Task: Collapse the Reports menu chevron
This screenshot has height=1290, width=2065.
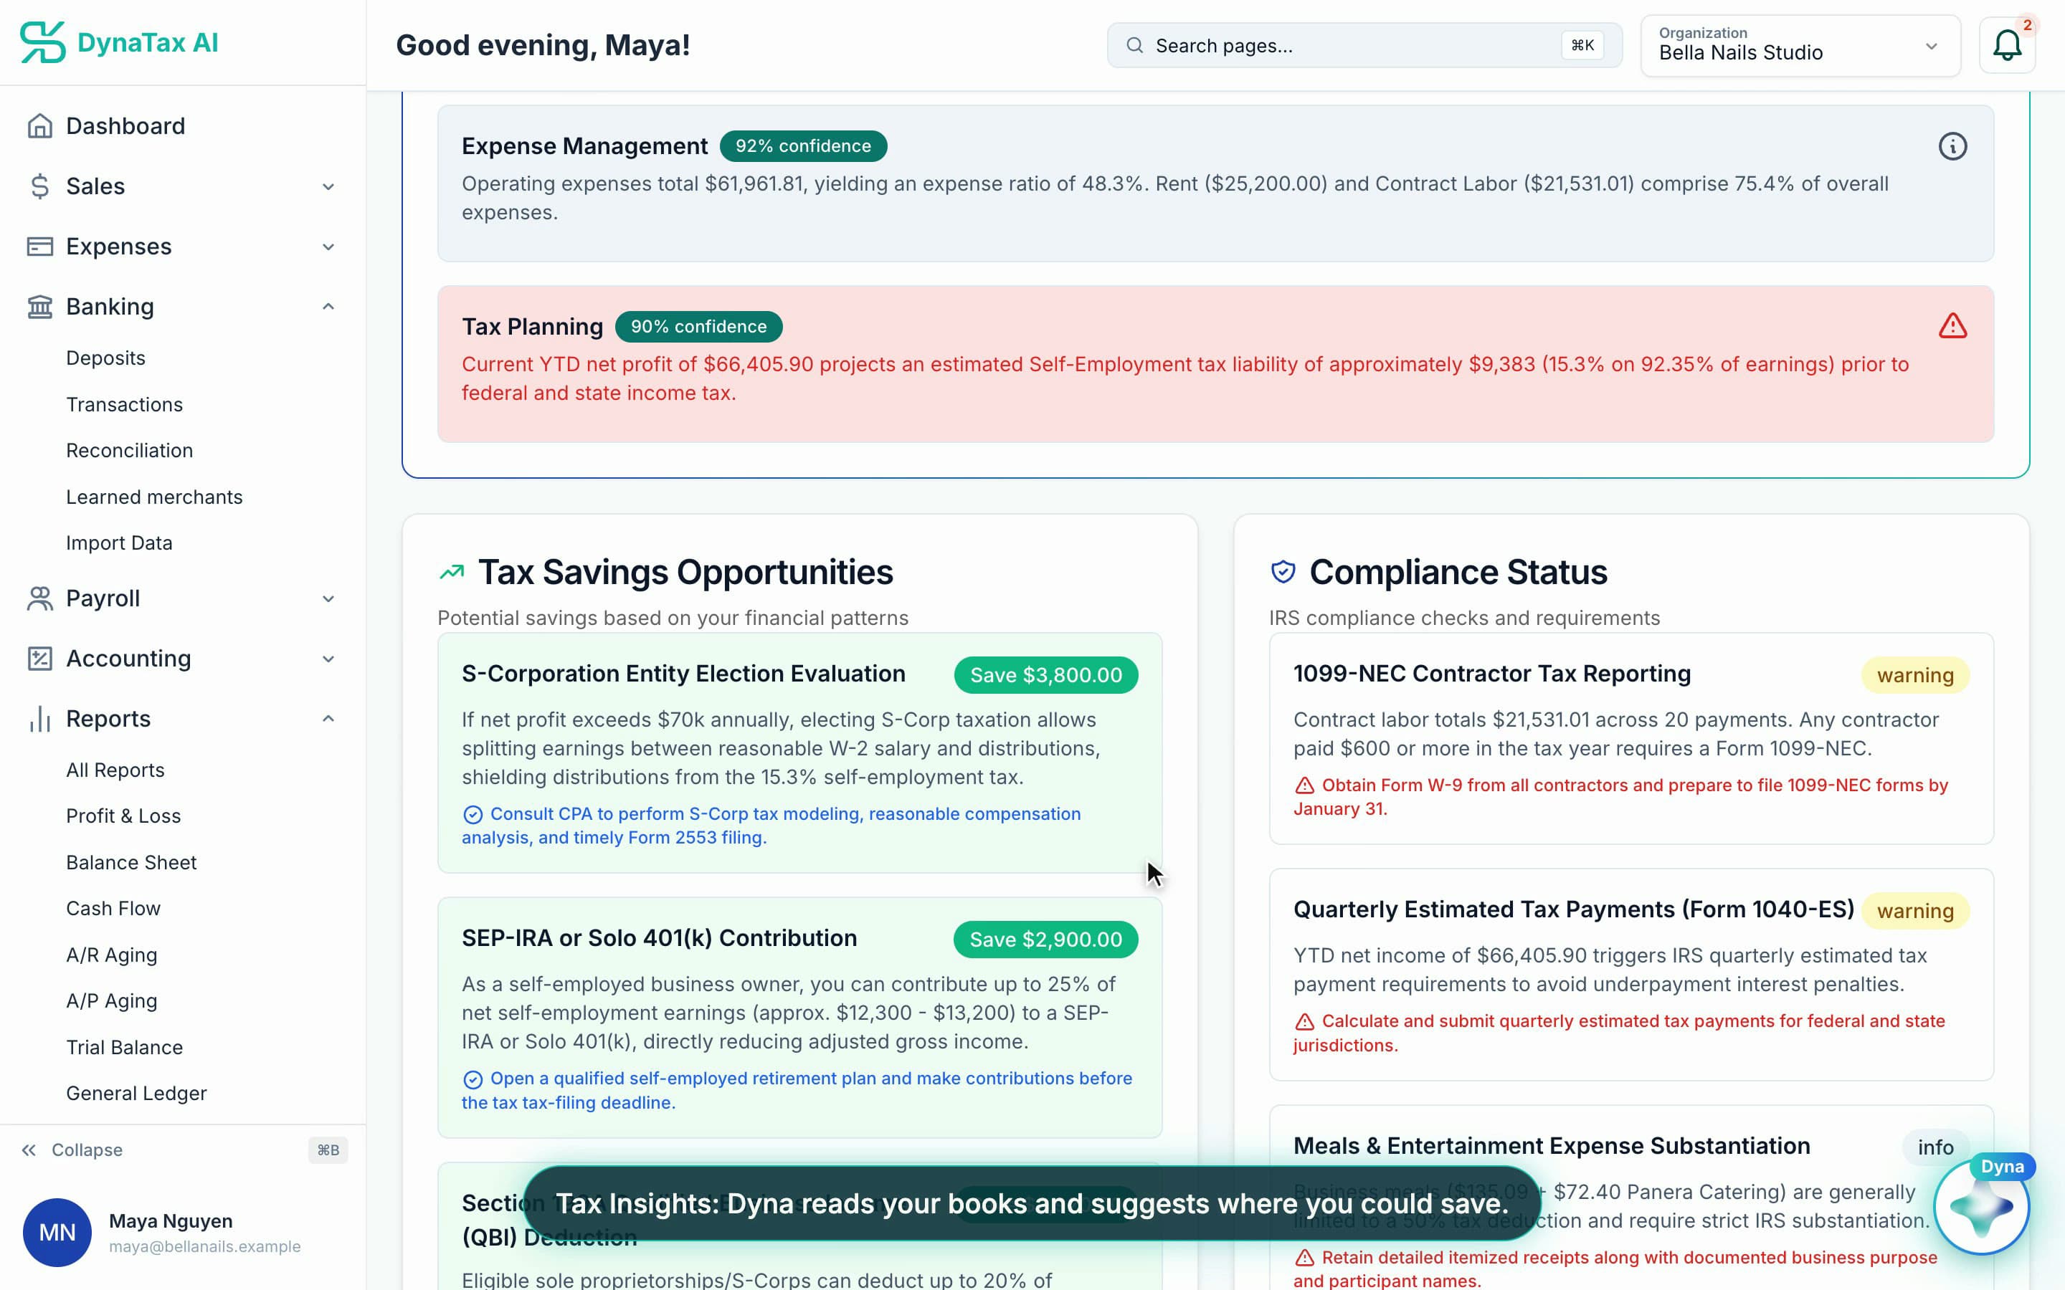Action: pyautogui.click(x=328, y=718)
